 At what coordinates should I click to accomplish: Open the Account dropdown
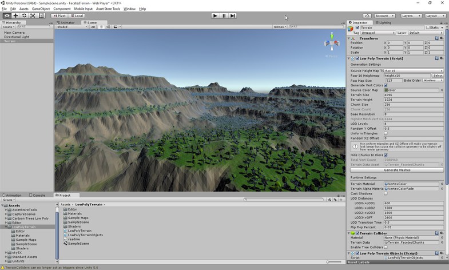point(384,16)
